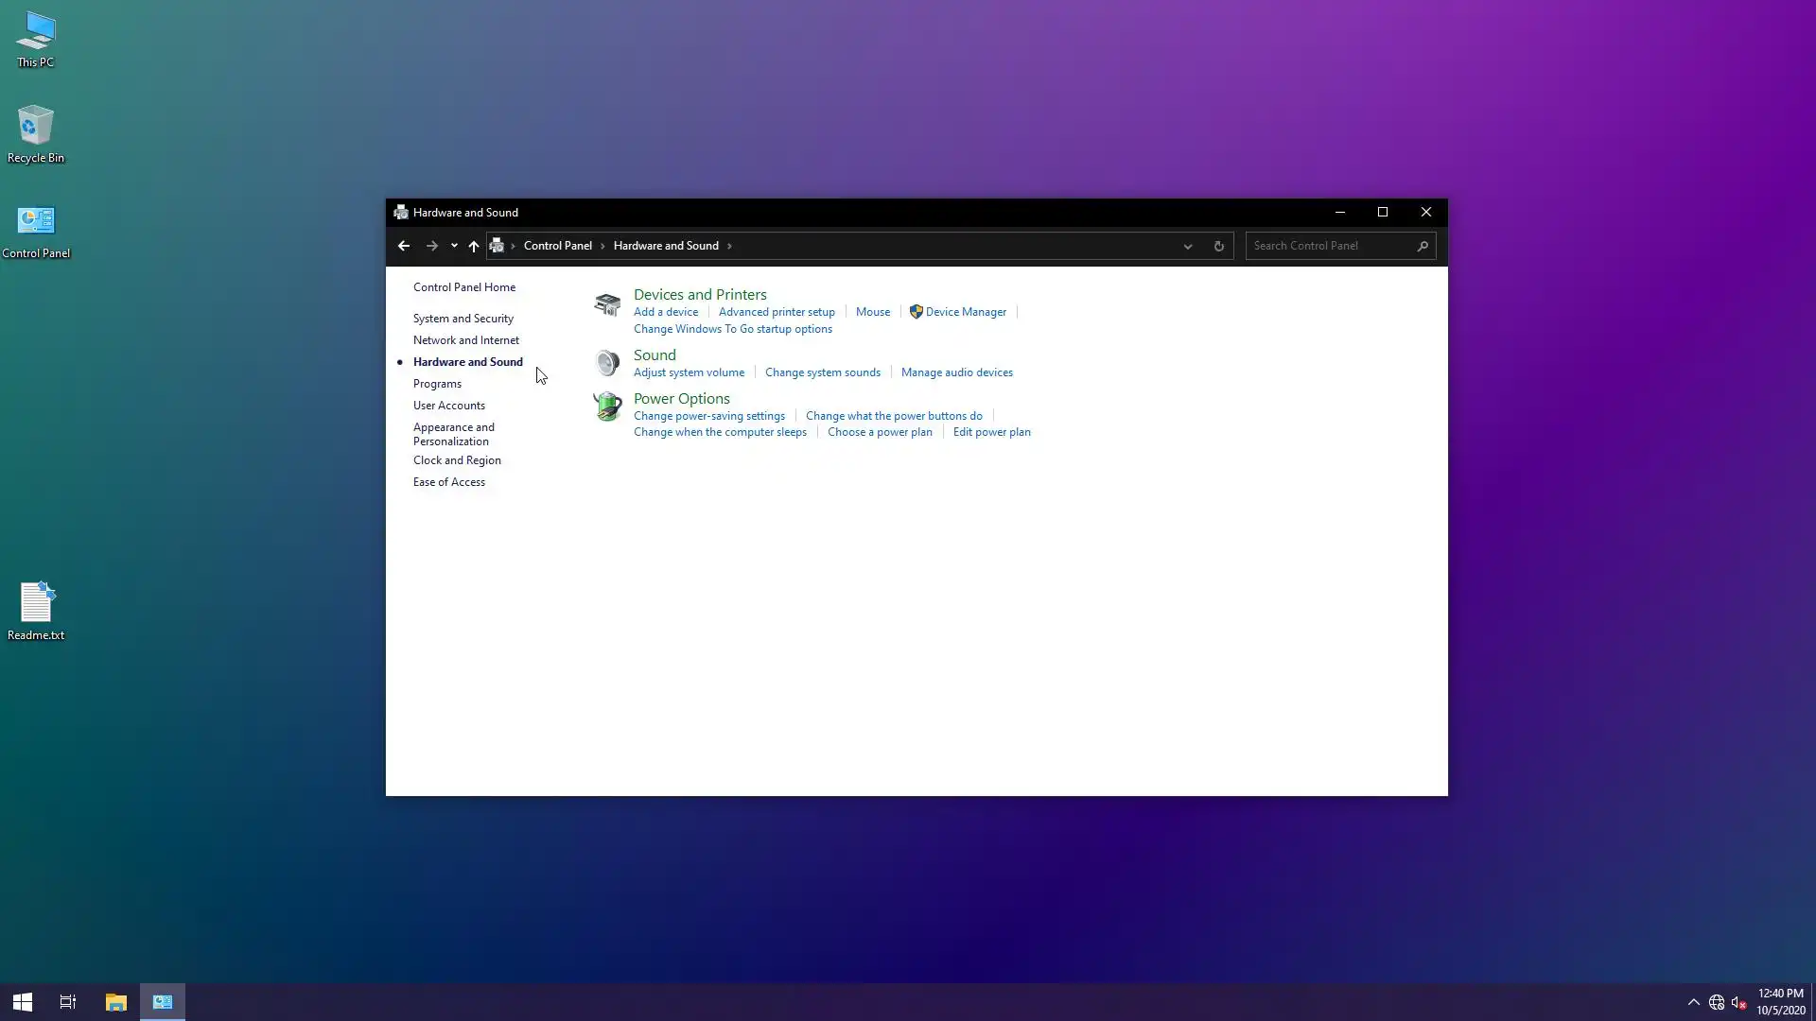Click the Refresh button in address bar

1218,246
